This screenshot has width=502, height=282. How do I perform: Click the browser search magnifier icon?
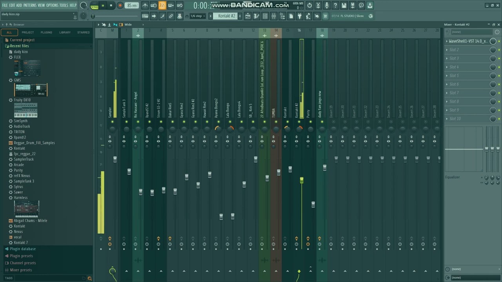tap(90, 278)
